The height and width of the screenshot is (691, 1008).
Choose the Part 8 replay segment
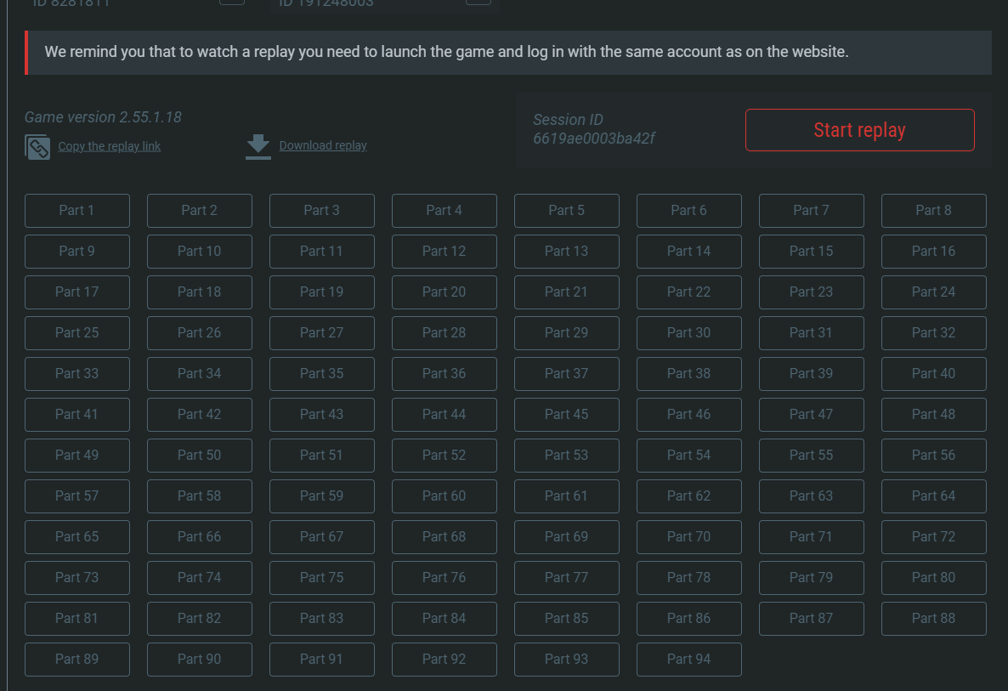click(x=933, y=211)
